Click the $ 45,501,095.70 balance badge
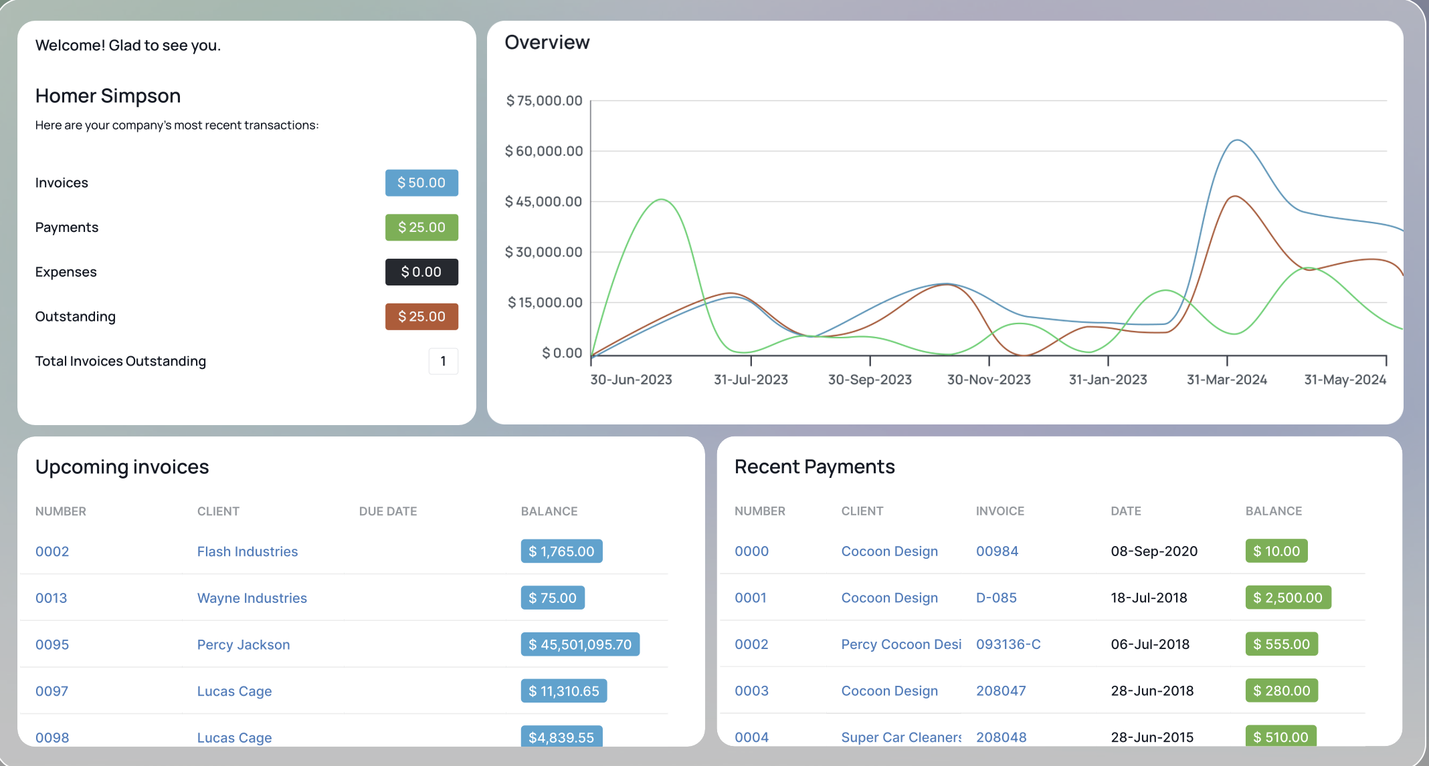This screenshot has height=766, width=1429. (x=579, y=644)
